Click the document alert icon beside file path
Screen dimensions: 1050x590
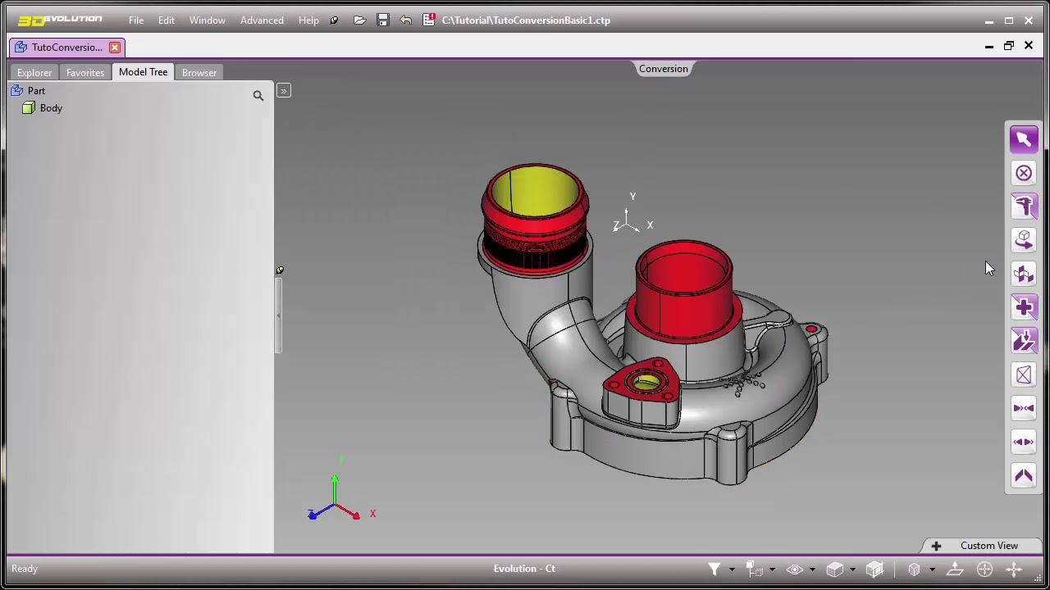429,20
